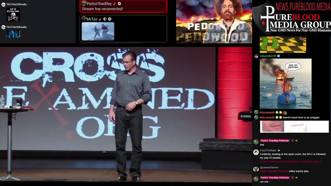331x186 pixels.
Task: Open the Pedowood banner image
Action: point(214,21)
